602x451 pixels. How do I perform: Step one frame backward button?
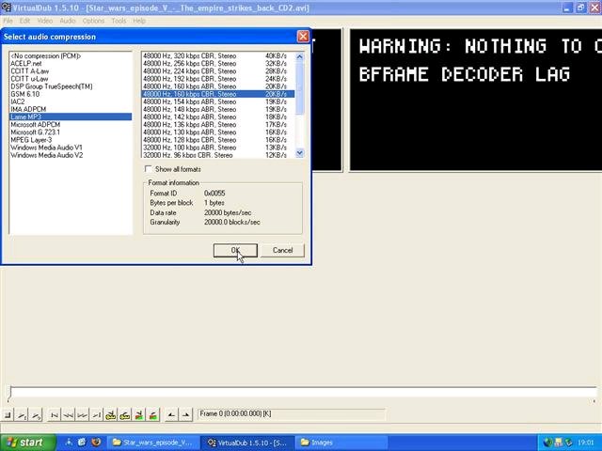(69, 415)
